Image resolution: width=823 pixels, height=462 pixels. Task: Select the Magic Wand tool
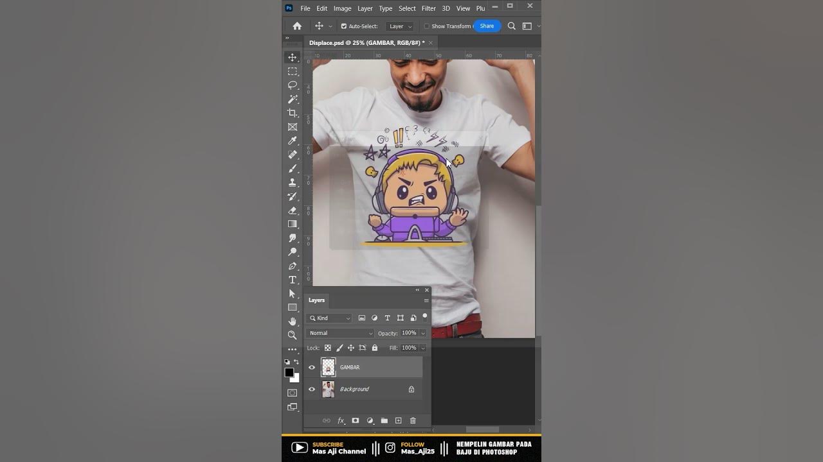click(x=293, y=99)
